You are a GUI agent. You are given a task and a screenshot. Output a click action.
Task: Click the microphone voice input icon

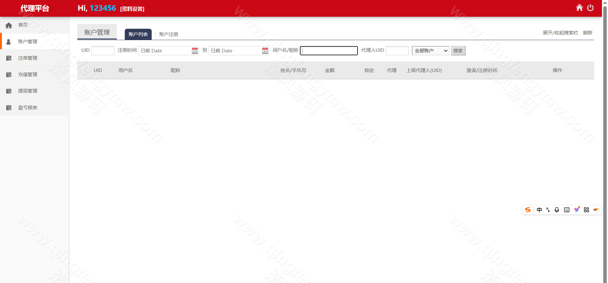point(557,210)
